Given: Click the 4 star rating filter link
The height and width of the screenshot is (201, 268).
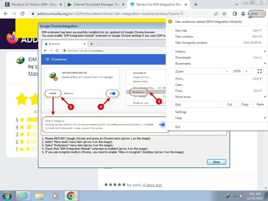Looking at the screenshot, I should [x=17, y=127].
